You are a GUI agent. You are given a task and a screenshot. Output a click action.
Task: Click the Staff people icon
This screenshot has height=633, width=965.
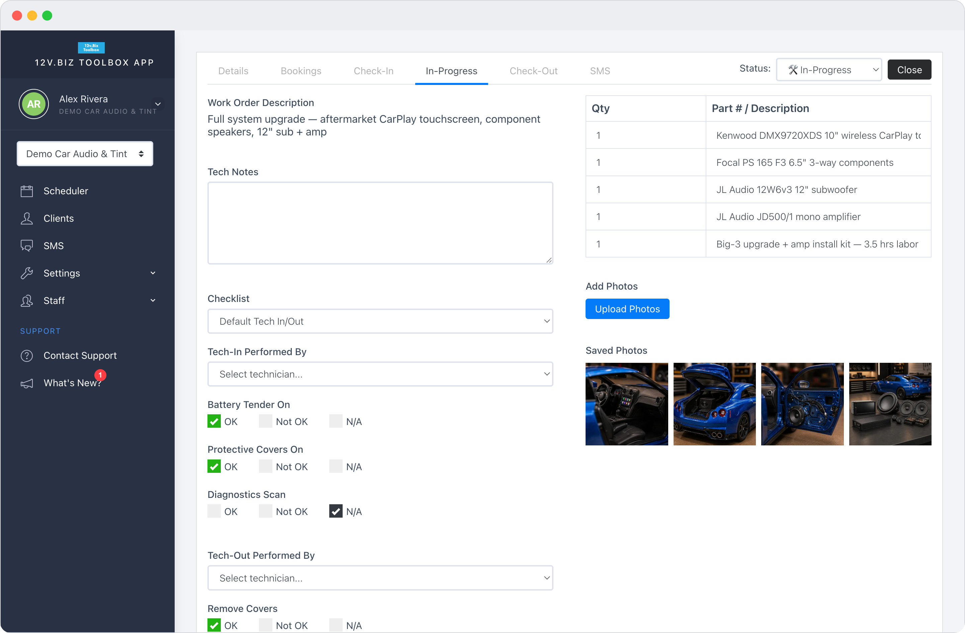click(27, 301)
